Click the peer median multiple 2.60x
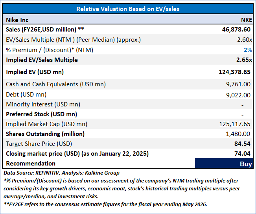 tap(245, 40)
